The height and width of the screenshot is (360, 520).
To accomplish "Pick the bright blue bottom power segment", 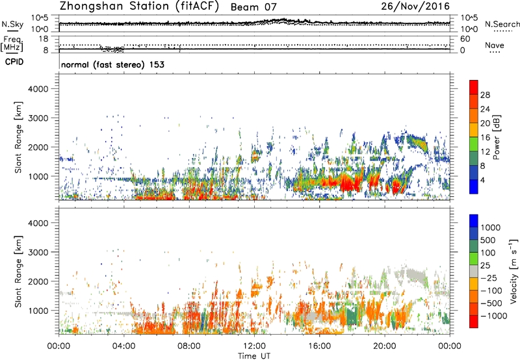I will click(474, 186).
